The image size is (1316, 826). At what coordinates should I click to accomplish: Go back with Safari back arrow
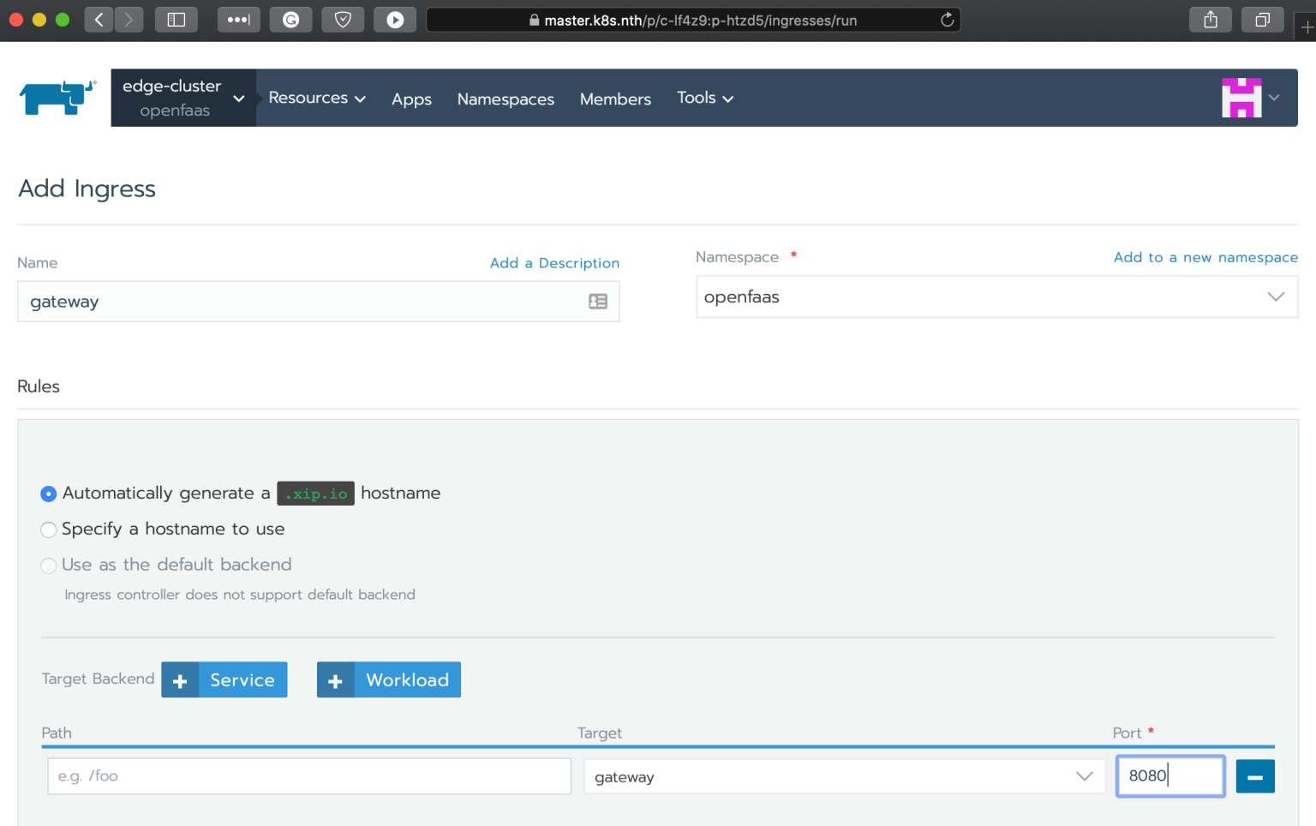coord(99,19)
